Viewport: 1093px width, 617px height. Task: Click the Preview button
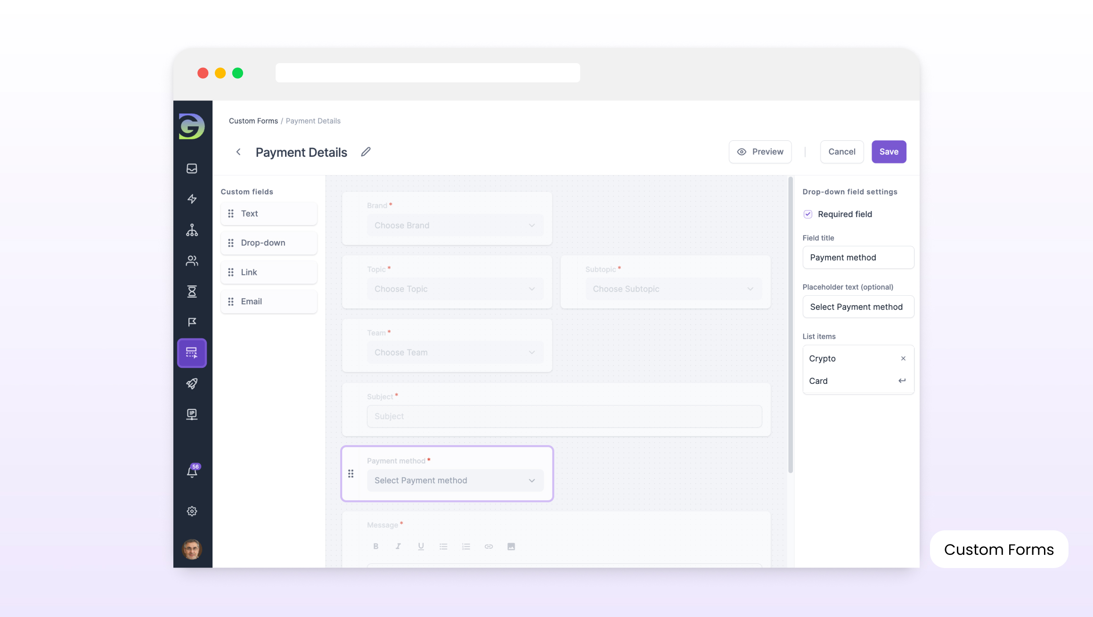pyautogui.click(x=760, y=152)
